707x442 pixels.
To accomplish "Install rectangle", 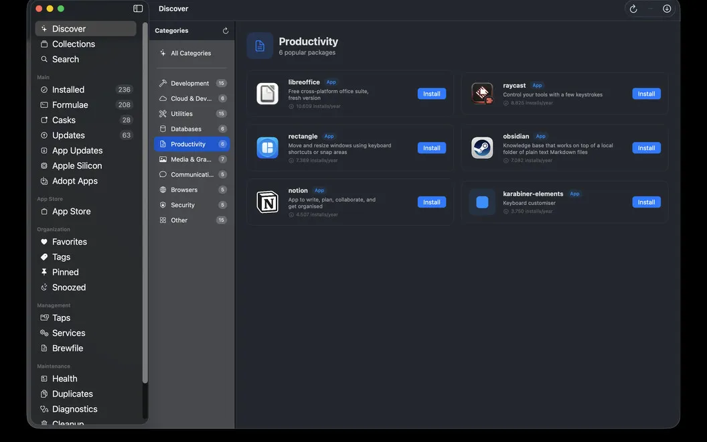I will click(x=432, y=148).
